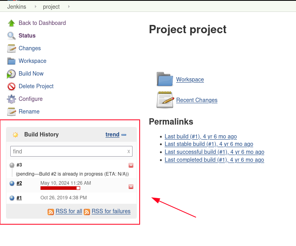
Task: Click the green Back to Dashboard arrow icon
Action: coord(12,23)
